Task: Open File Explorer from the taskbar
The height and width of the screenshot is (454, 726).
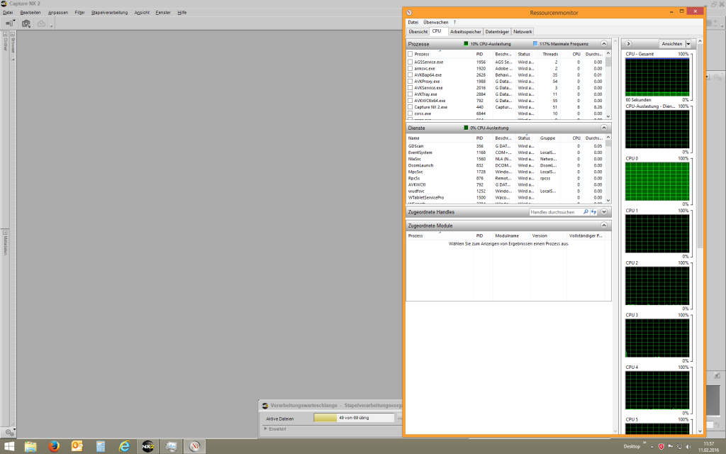Action: [30, 447]
